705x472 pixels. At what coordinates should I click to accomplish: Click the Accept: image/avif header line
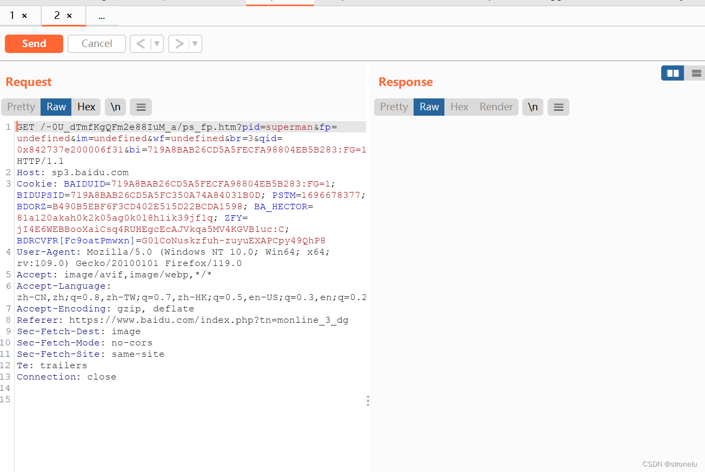tap(115, 275)
